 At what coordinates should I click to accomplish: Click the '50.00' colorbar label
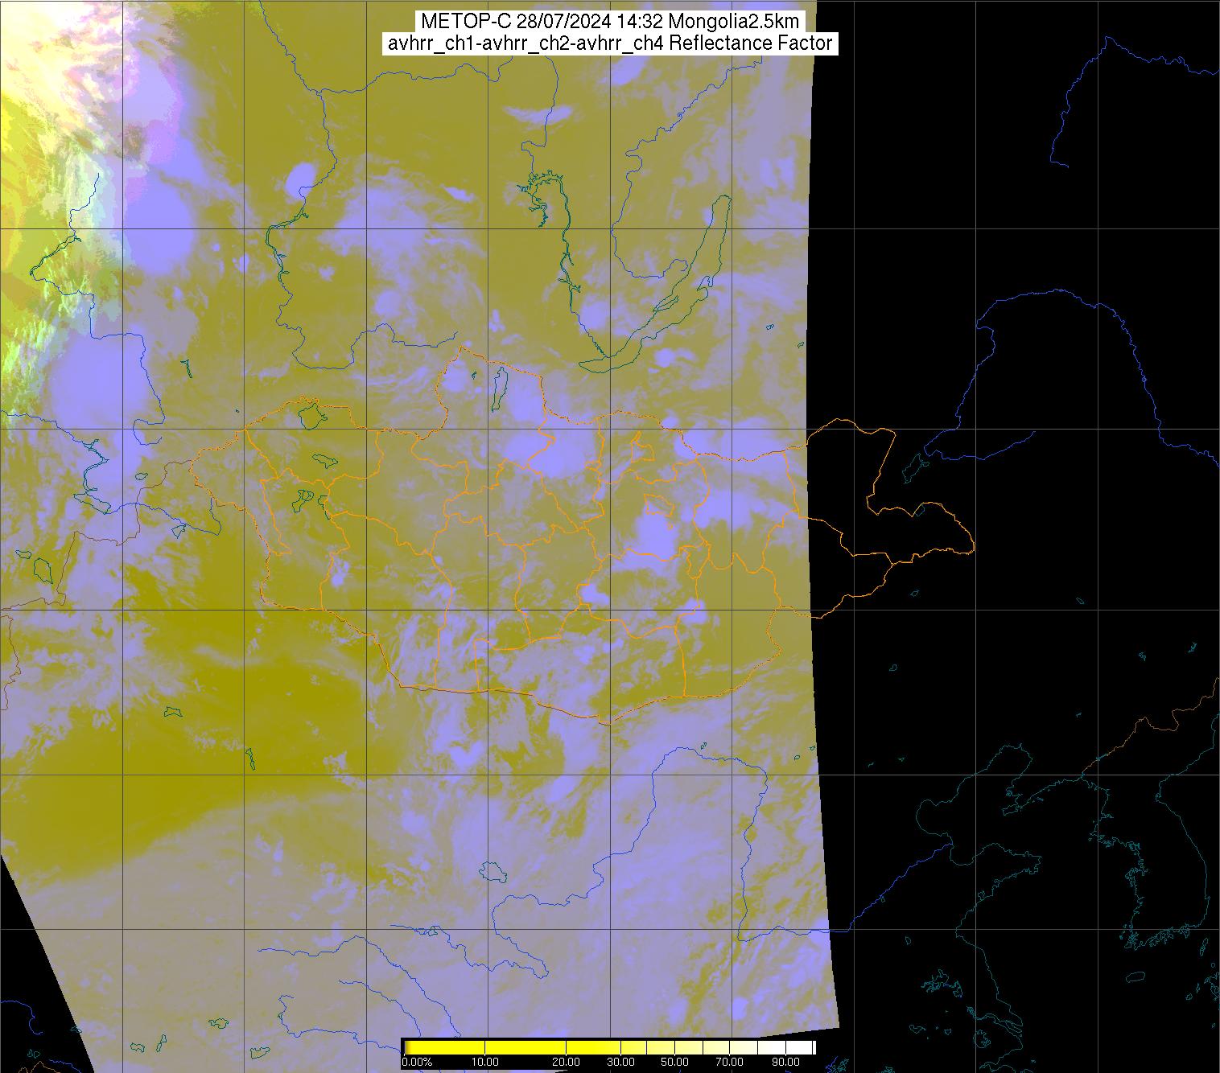tap(675, 1063)
